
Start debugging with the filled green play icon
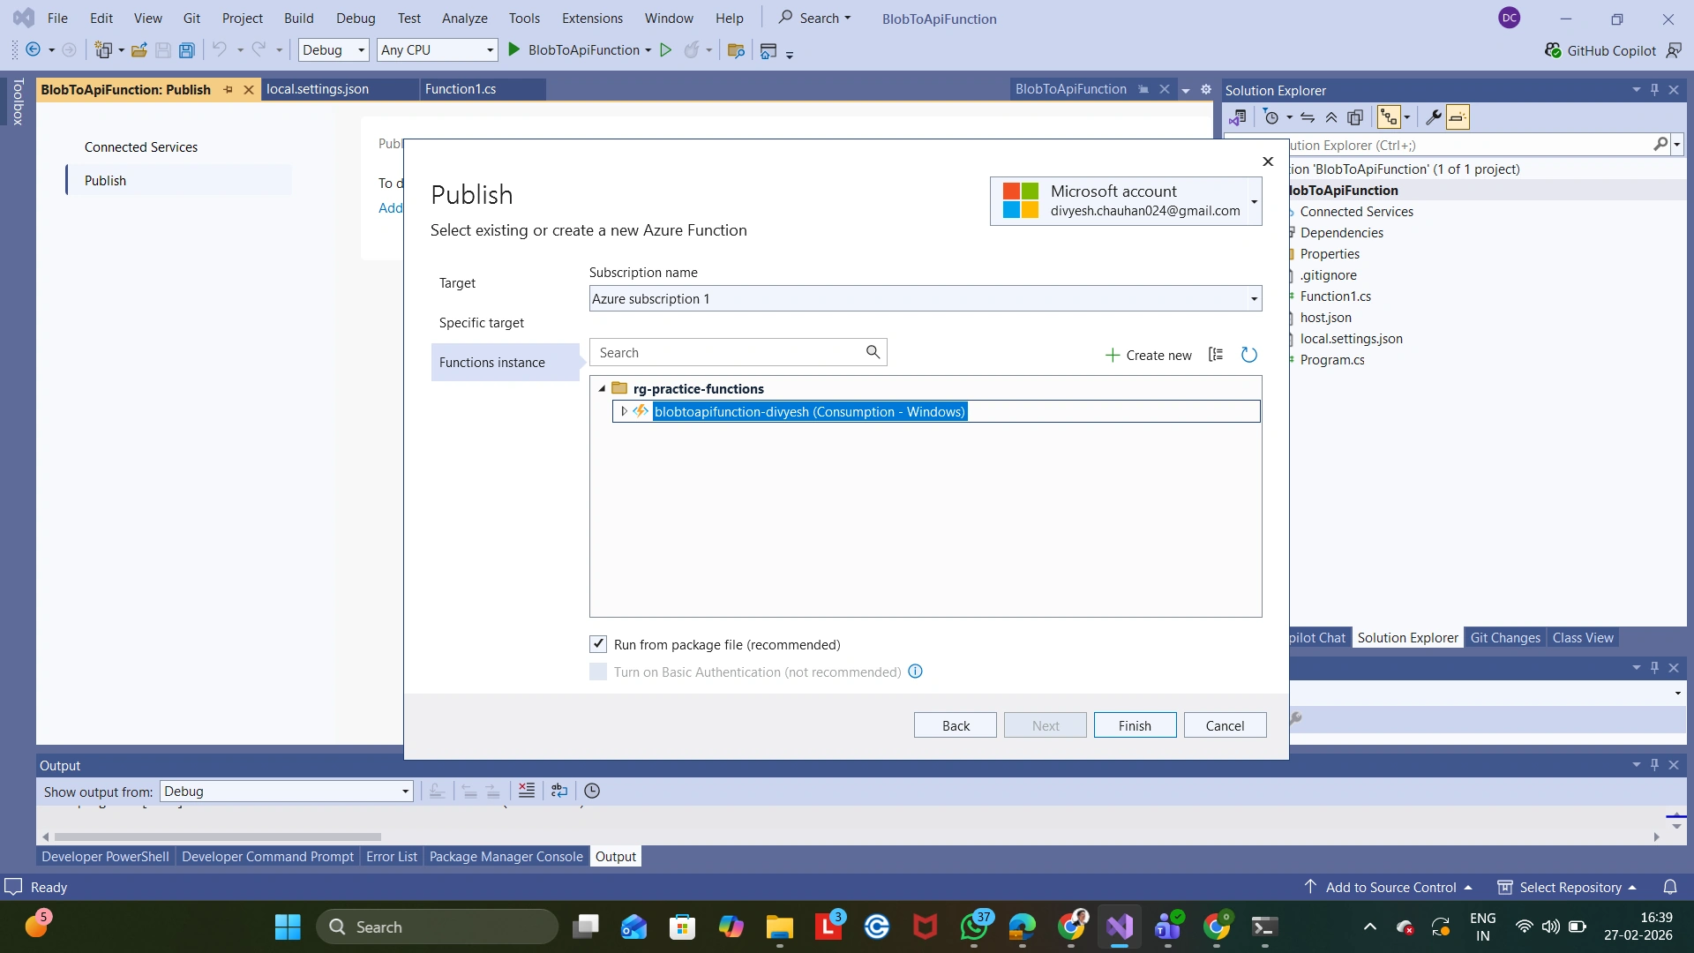pyautogui.click(x=513, y=50)
